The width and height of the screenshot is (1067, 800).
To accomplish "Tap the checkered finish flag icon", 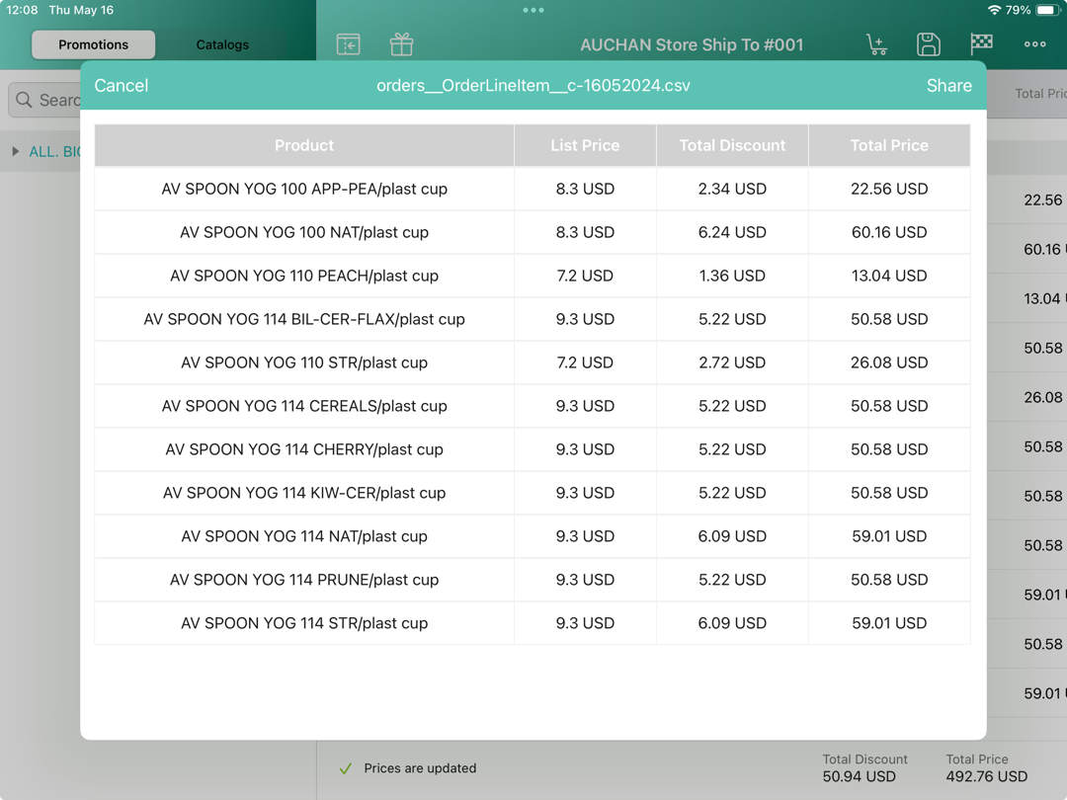I will tap(981, 42).
